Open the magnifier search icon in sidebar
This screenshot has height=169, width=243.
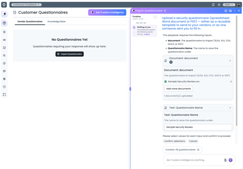click(x=4, y=55)
